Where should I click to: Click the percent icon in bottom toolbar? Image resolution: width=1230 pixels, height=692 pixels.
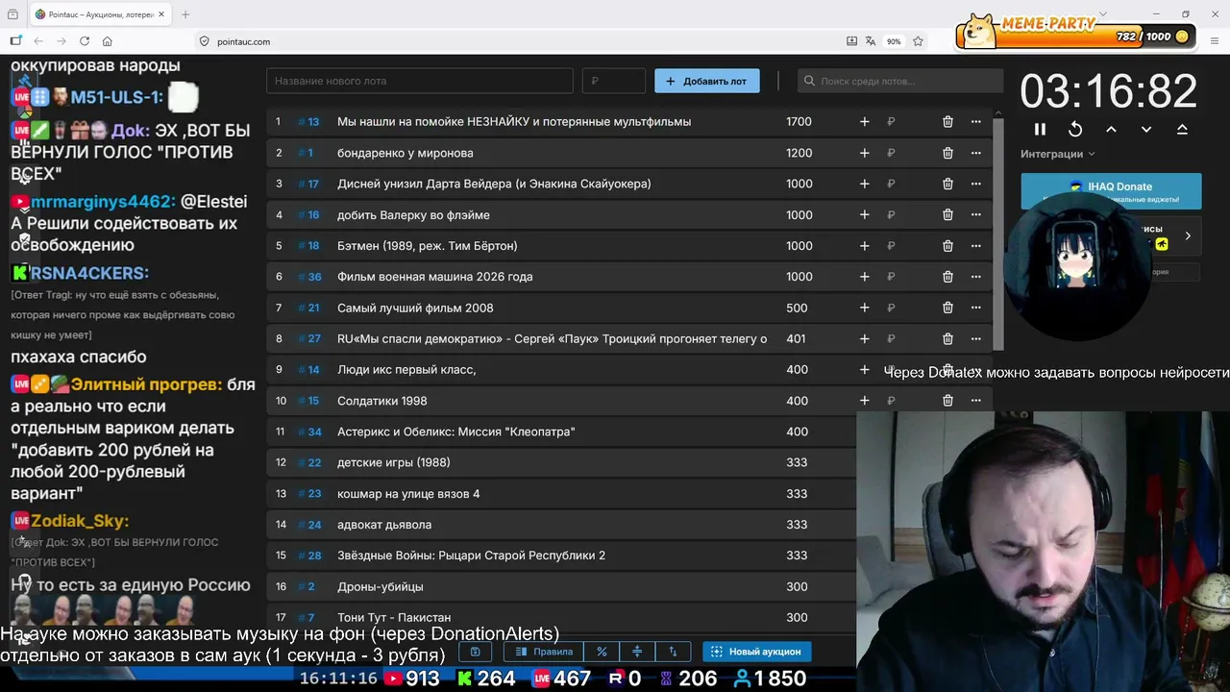pyautogui.click(x=602, y=652)
